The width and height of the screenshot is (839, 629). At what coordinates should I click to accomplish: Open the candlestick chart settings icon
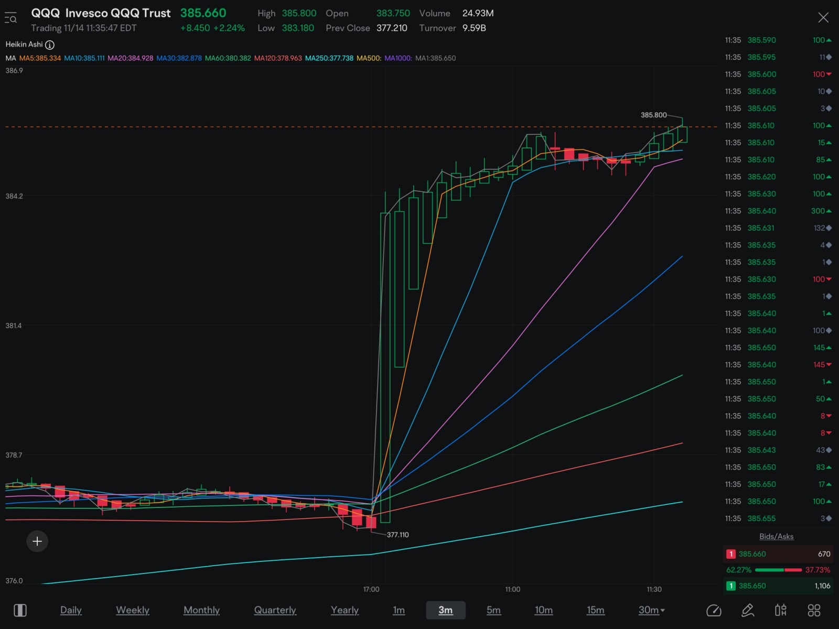[x=781, y=610]
